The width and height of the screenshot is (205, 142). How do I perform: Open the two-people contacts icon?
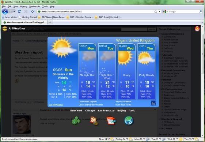click(x=94, y=121)
